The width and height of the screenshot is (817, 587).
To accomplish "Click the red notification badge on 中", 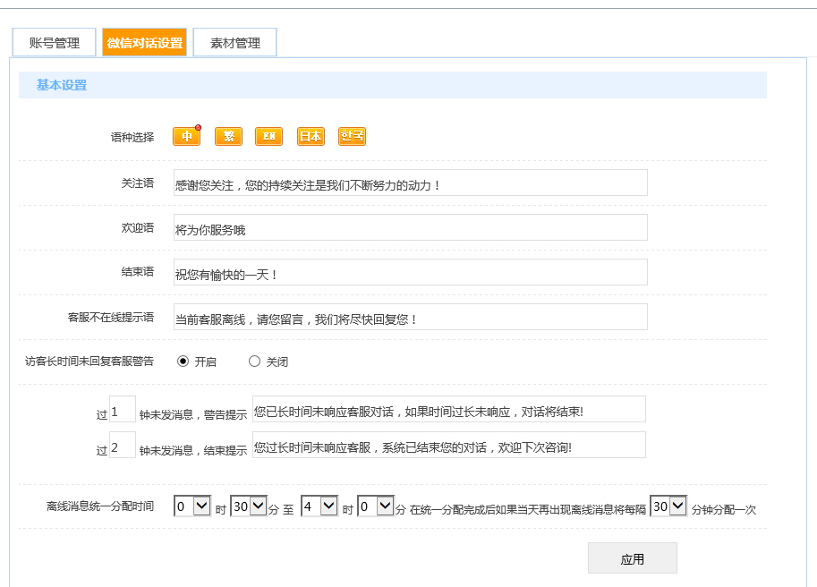I will tap(199, 127).
